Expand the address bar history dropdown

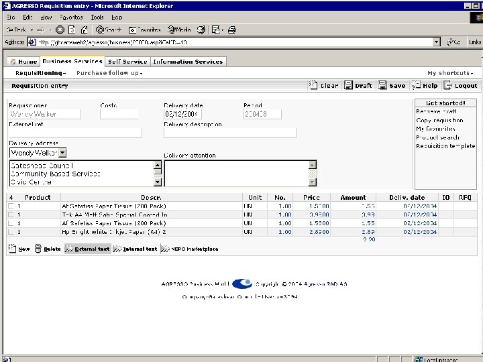(x=436, y=42)
